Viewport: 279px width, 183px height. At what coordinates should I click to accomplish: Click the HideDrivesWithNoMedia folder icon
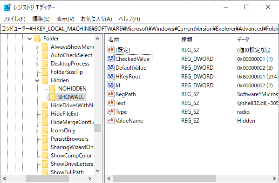point(45,105)
